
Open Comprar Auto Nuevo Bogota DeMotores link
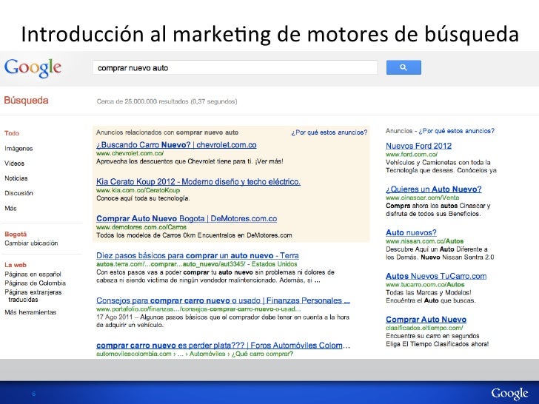(x=187, y=218)
